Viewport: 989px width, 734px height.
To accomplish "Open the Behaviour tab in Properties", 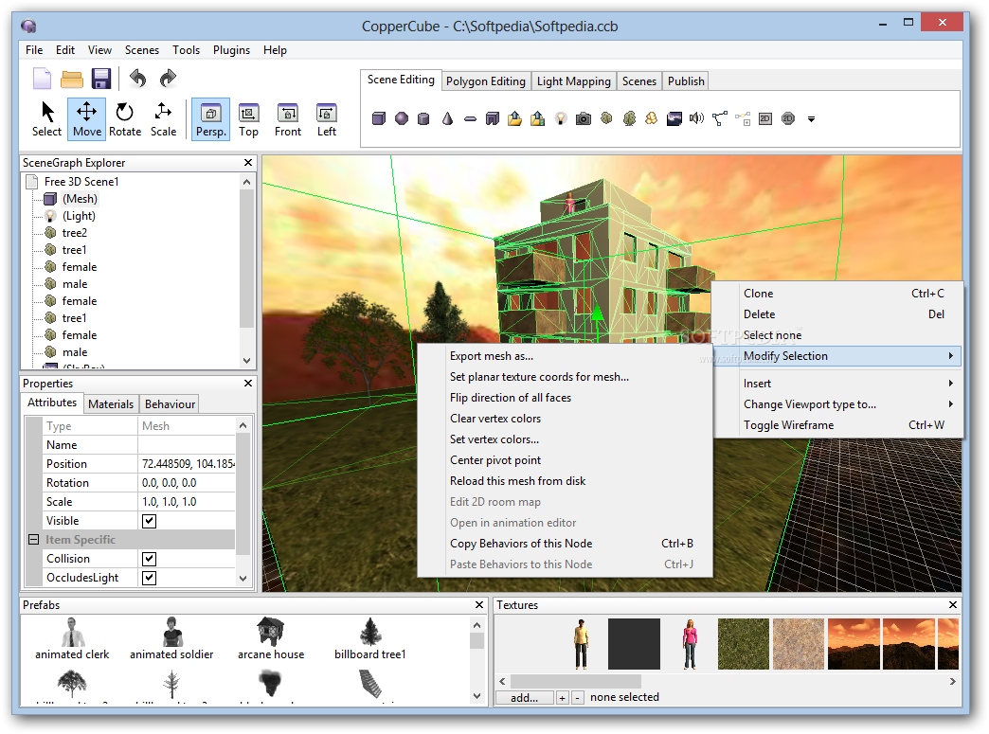I will [x=170, y=404].
